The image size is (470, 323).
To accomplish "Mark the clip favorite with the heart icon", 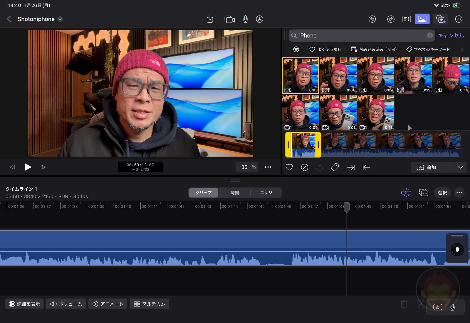I will (x=289, y=167).
